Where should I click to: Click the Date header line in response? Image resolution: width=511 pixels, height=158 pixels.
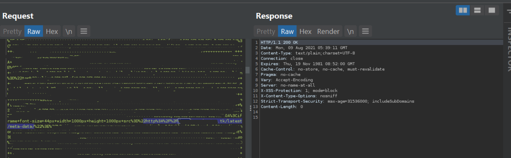(304, 48)
